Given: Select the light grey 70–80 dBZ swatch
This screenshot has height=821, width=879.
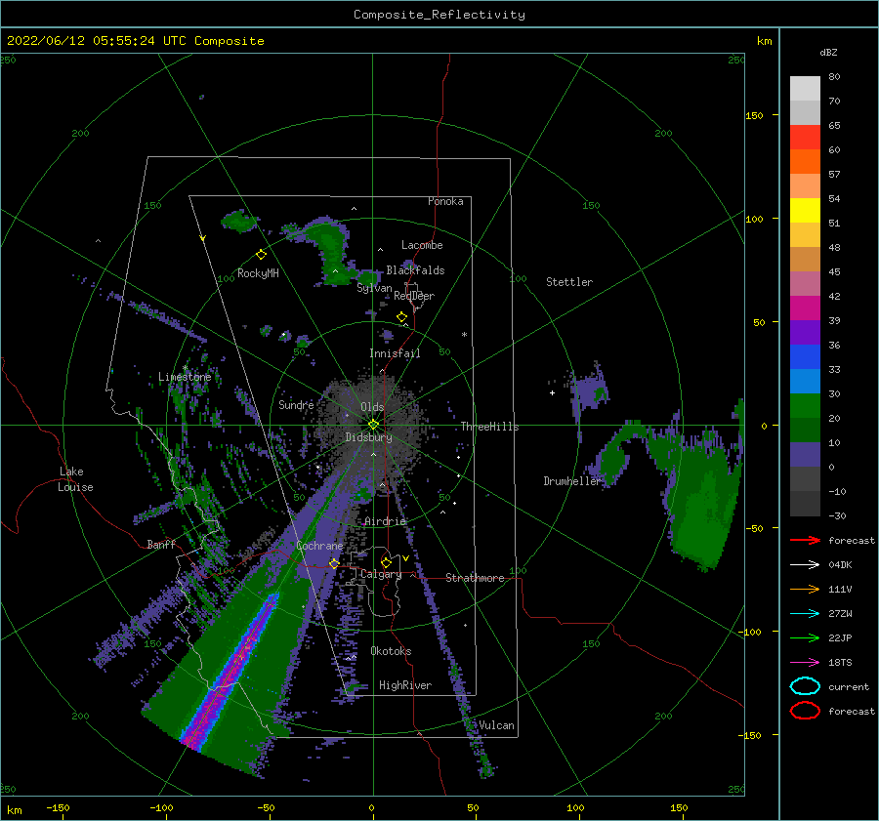Looking at the screenshot, I should [x=805, y=89].
